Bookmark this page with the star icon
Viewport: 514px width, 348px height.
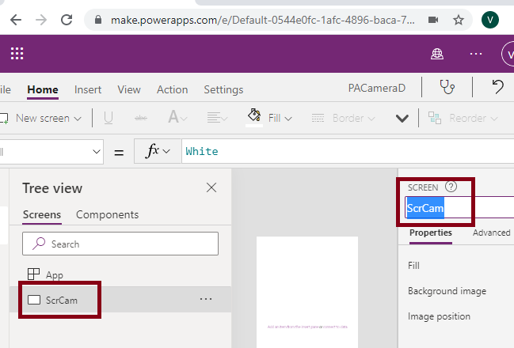[459, 20]
